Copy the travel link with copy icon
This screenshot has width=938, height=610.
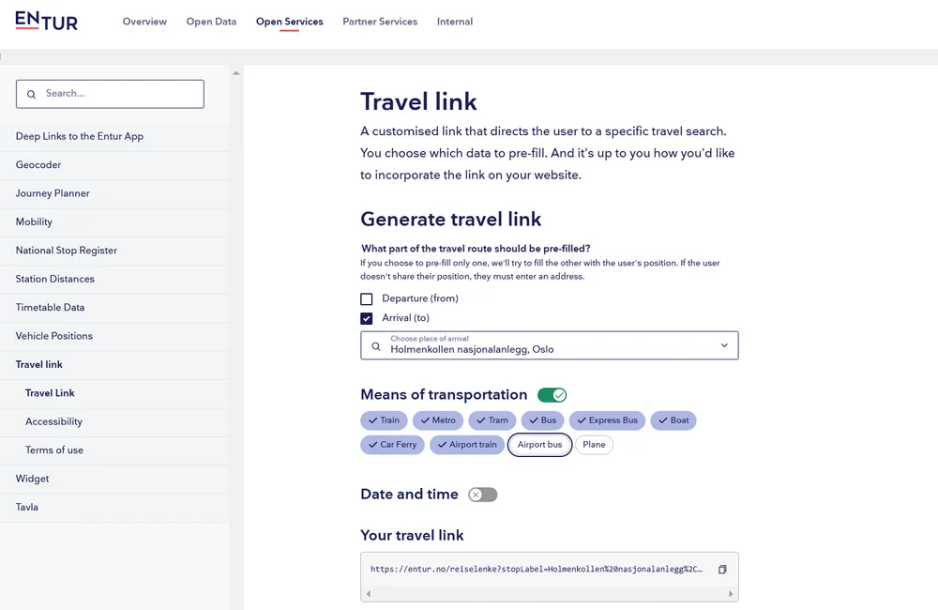[x=722, y=570]
